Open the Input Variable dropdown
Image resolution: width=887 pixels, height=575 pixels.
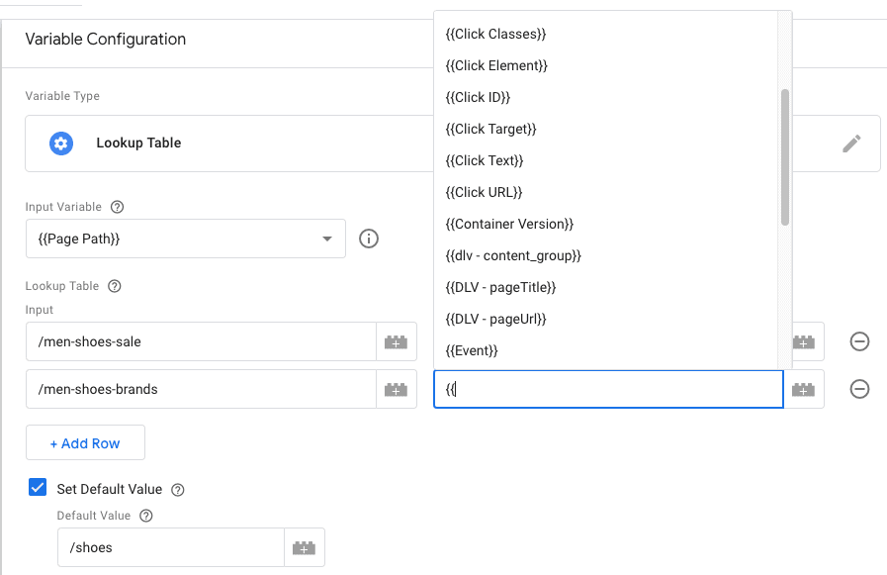click(326, 239)
